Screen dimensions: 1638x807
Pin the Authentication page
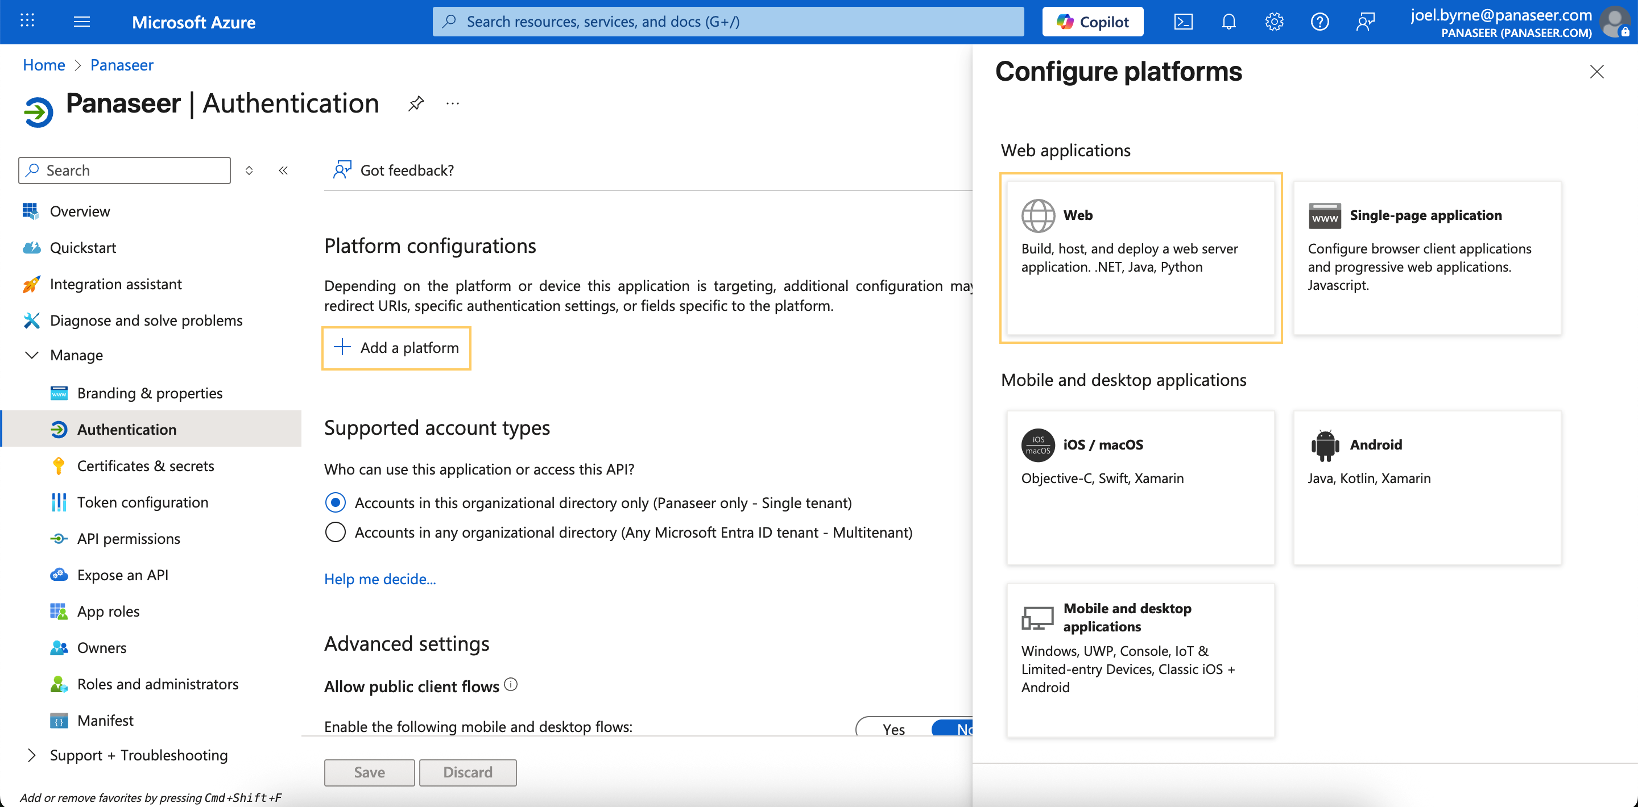click(x=416, y=103)
